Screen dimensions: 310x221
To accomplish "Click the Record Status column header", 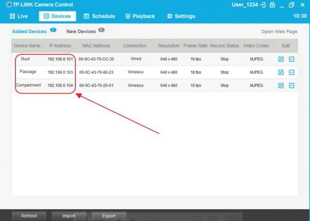I will click(224, 46).
